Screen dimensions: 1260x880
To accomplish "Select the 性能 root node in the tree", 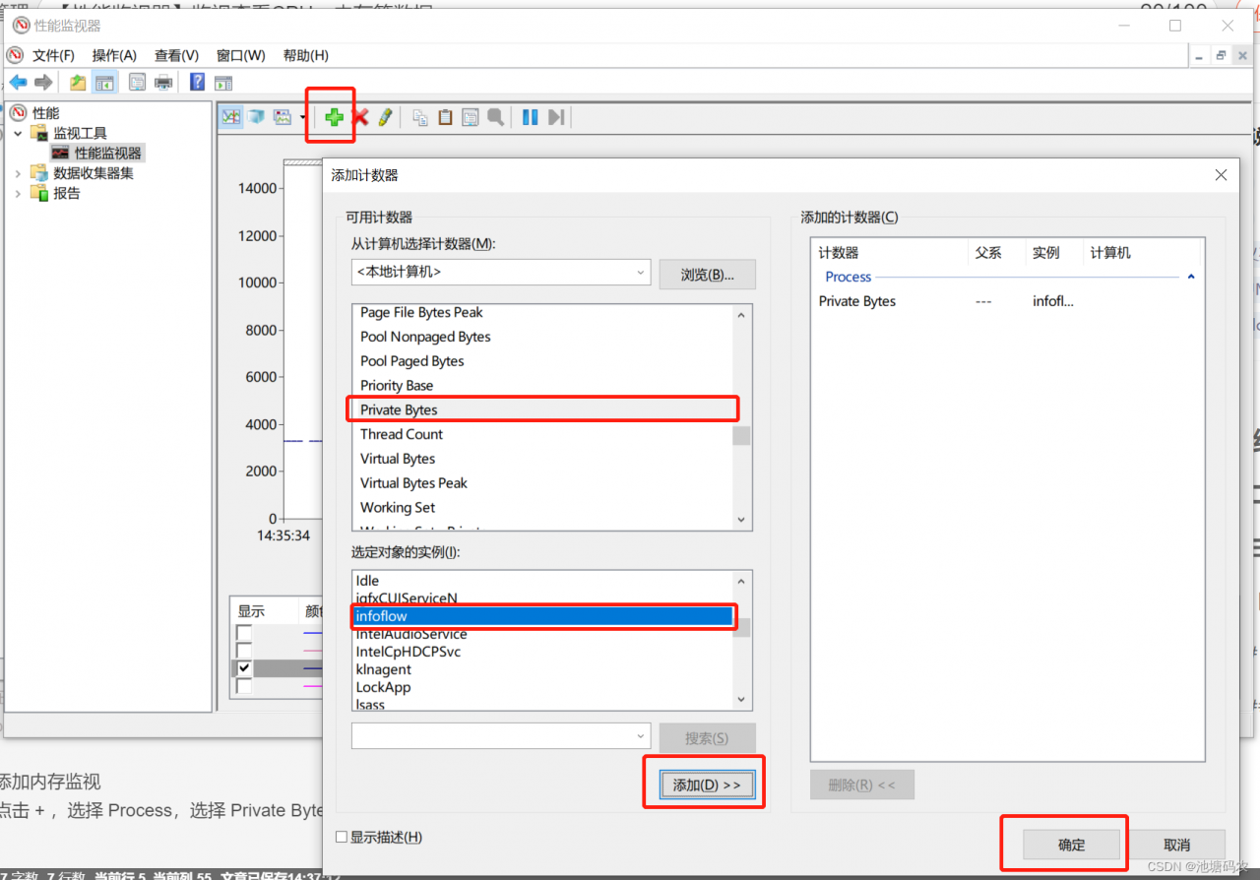I will [45, 113].
